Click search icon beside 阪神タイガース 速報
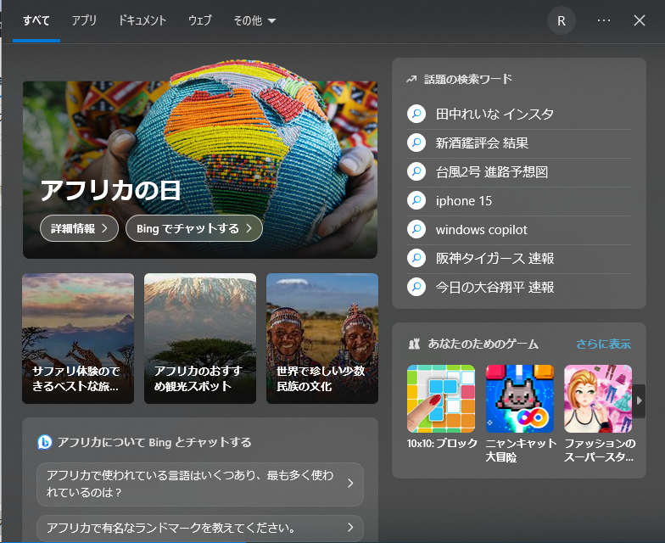This screenshot has width=665, height=543. coord(416,258)
